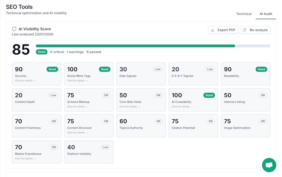Click the Good status badge beside score 85
This screenshot has height=177, width=282.
[x=41, y=52]
